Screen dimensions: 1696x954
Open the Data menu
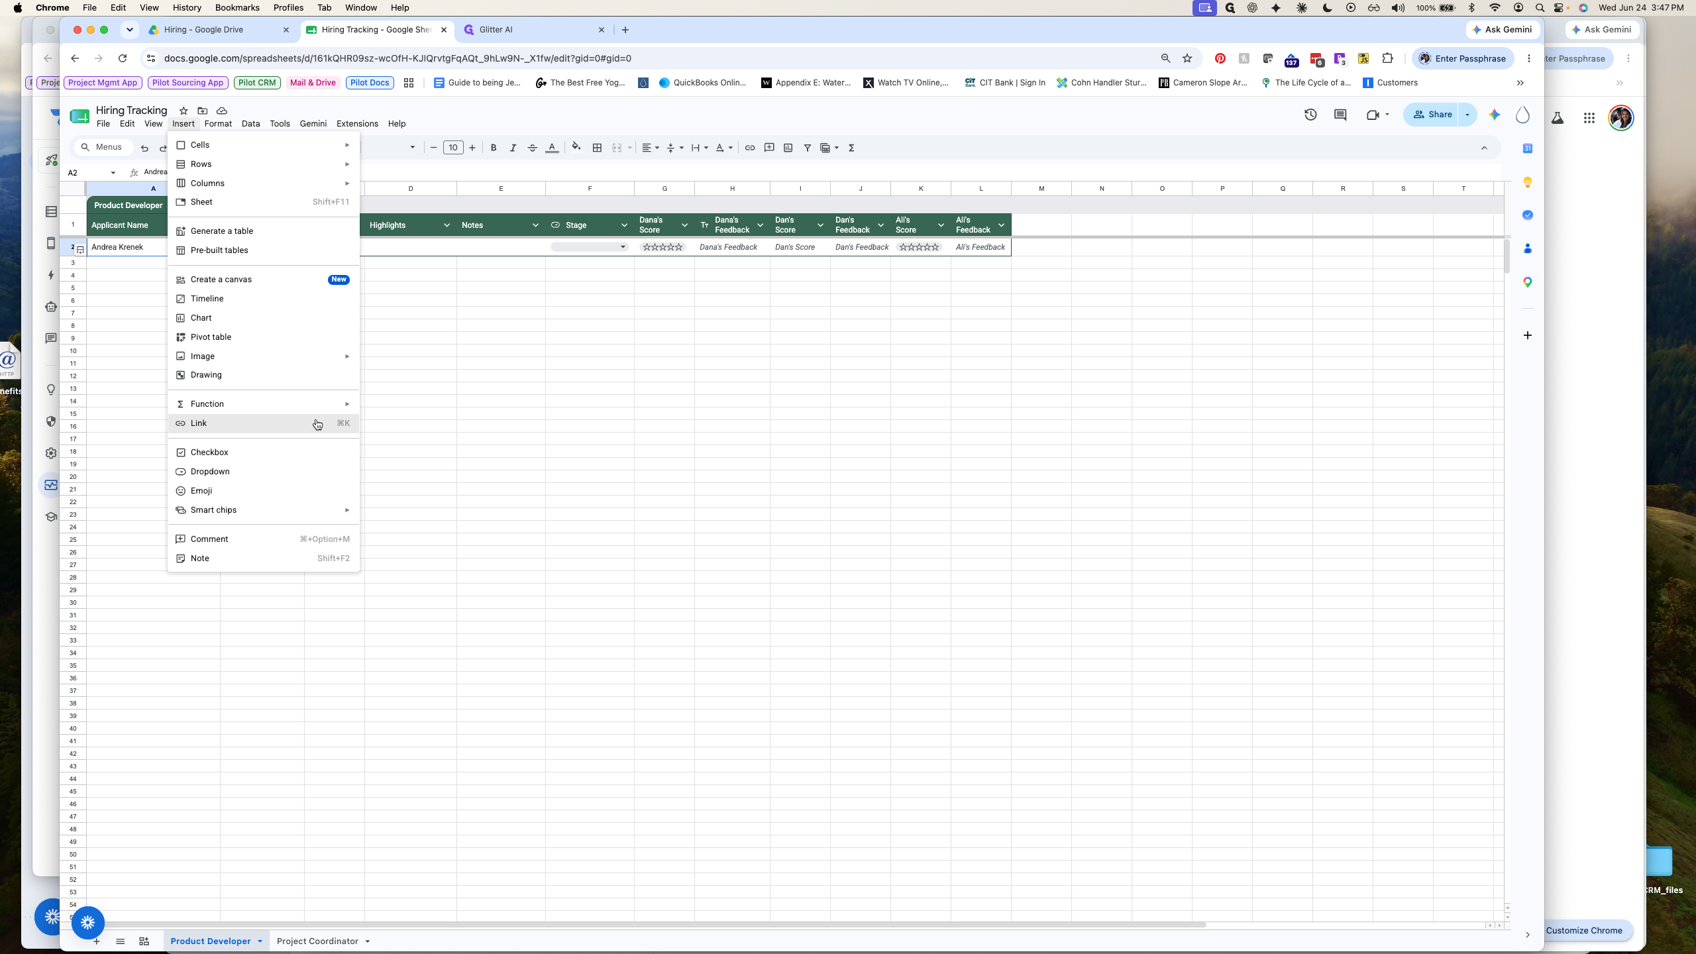pyautogui.click(x=250, y=124)
